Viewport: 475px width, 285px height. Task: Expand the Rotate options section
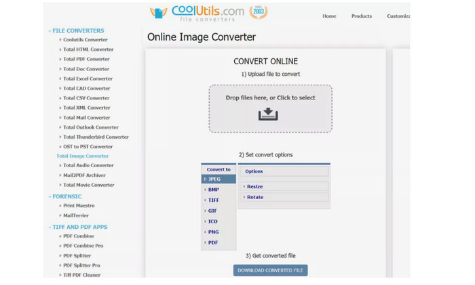pyautogui.click(x=284, y=198)
